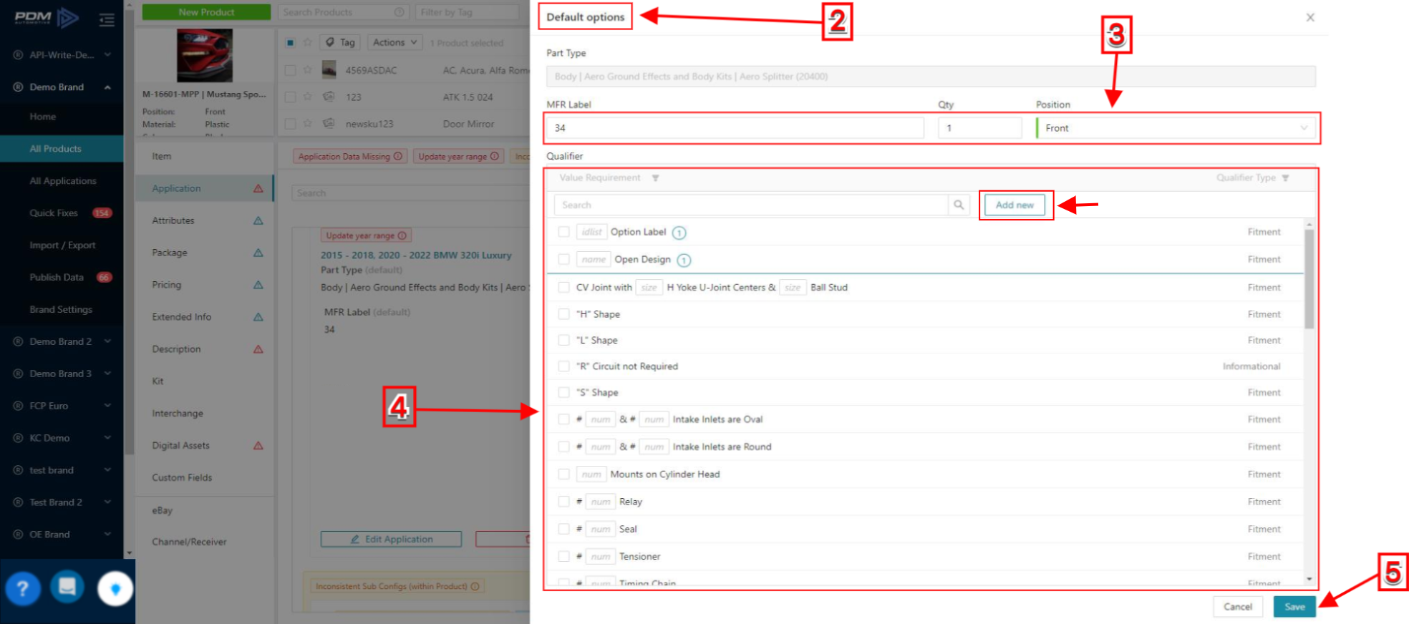Click the warning triangle beside Digital Assets

[x=258, y=446]
